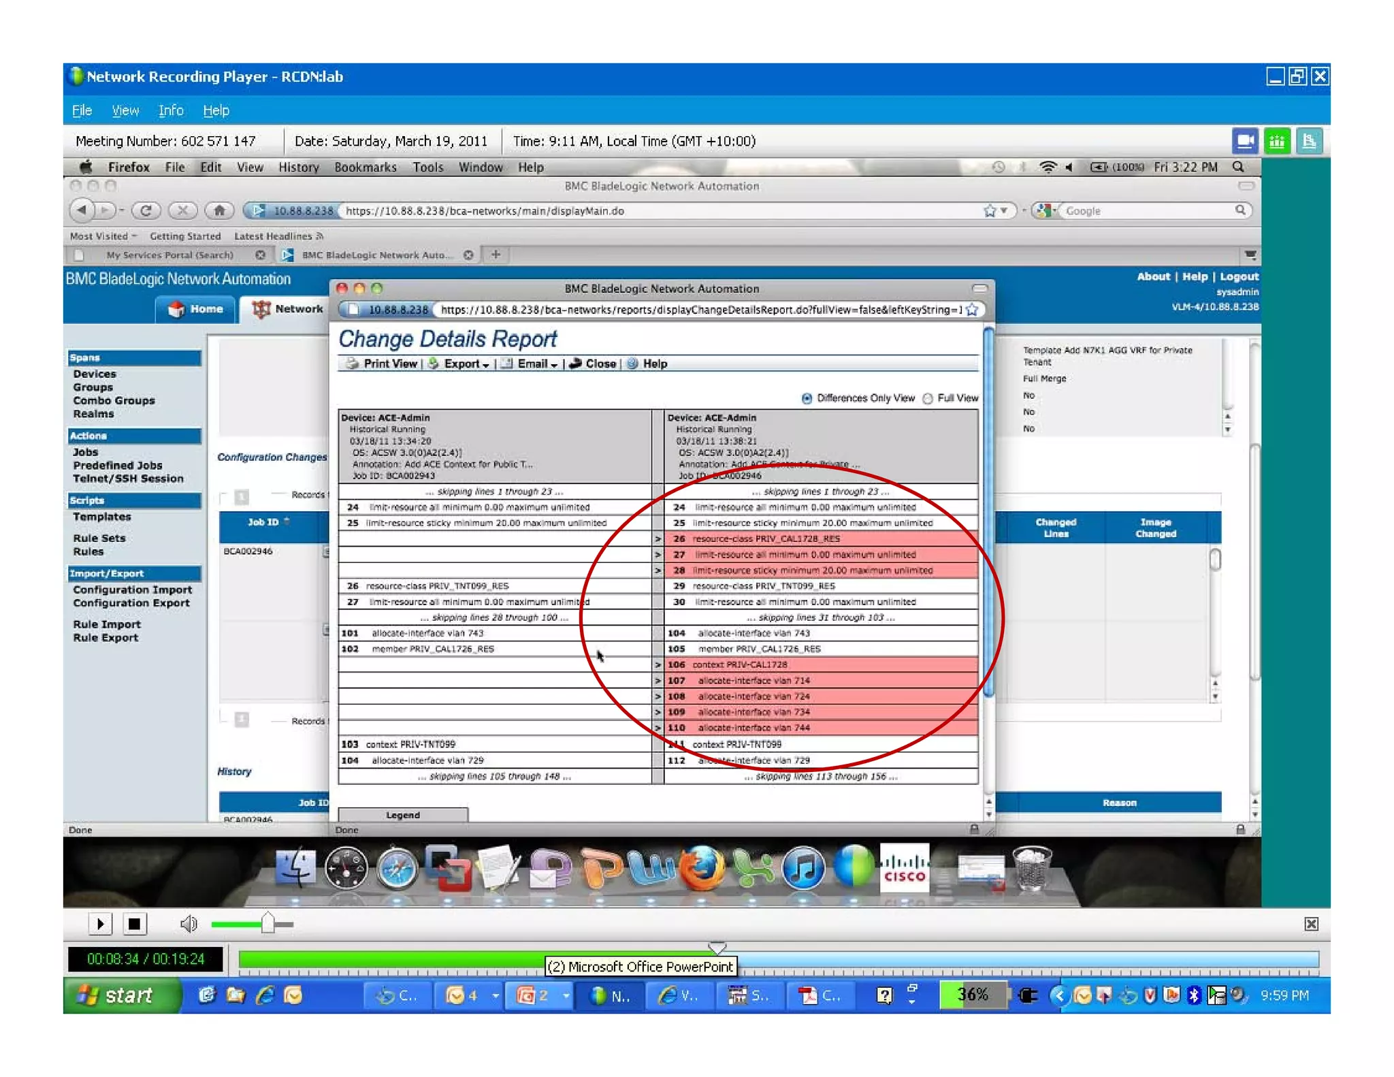
Task: Close the player controls panel with X icon
Action: pos(1311,924)
